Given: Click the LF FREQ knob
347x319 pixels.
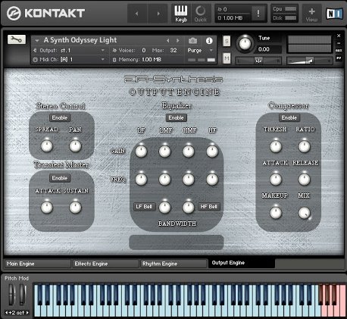Looking at the screenshot, I should tap(141, 180).
